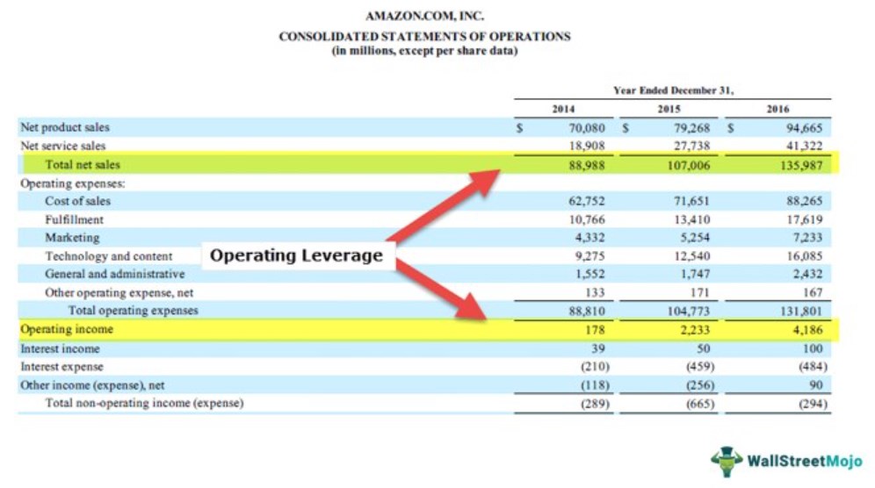Click the 'Interest expense' row label
875x488 pixels.
(x=61, y=367)
